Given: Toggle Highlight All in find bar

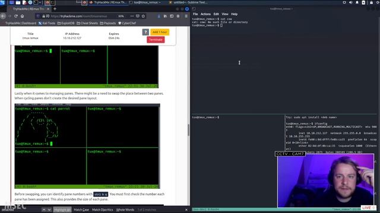Looking at the screenshot, I should [62, 209].
